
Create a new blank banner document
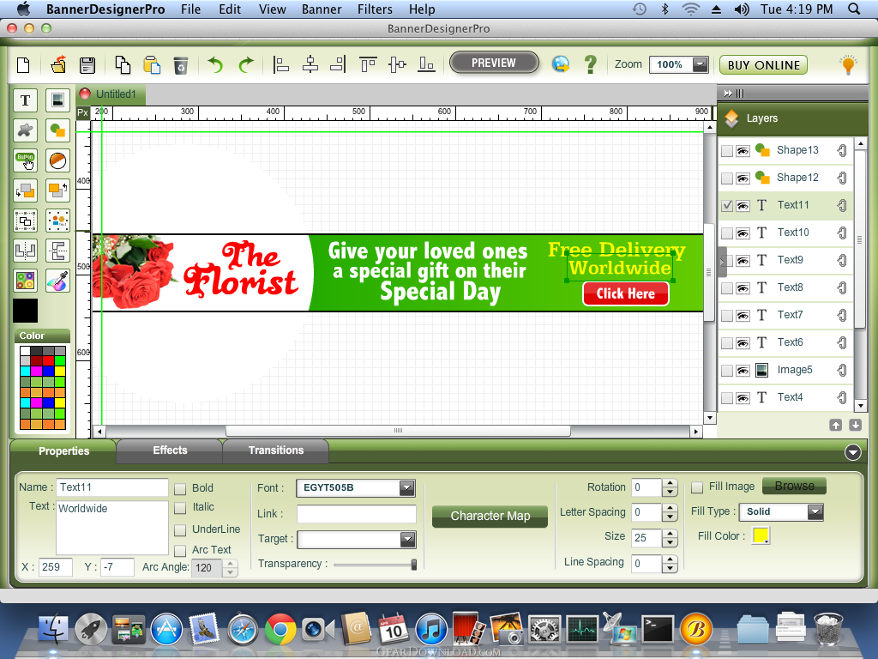pyautogui.click(x=23, y=65)
